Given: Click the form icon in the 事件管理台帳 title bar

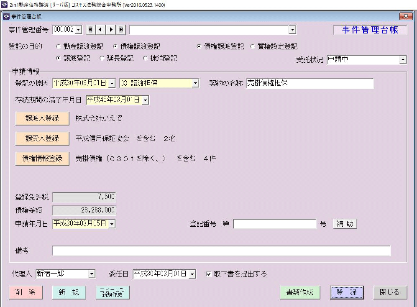Looking at the screenshot, I should click(x=6, y=16).
